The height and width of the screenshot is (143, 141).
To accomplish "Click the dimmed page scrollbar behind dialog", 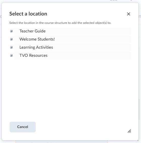I will [139, 109].
